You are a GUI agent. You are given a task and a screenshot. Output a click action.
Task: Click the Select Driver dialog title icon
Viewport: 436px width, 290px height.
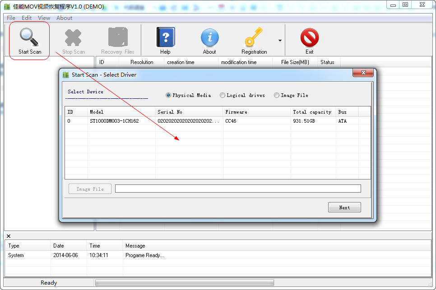pos(66,75)
